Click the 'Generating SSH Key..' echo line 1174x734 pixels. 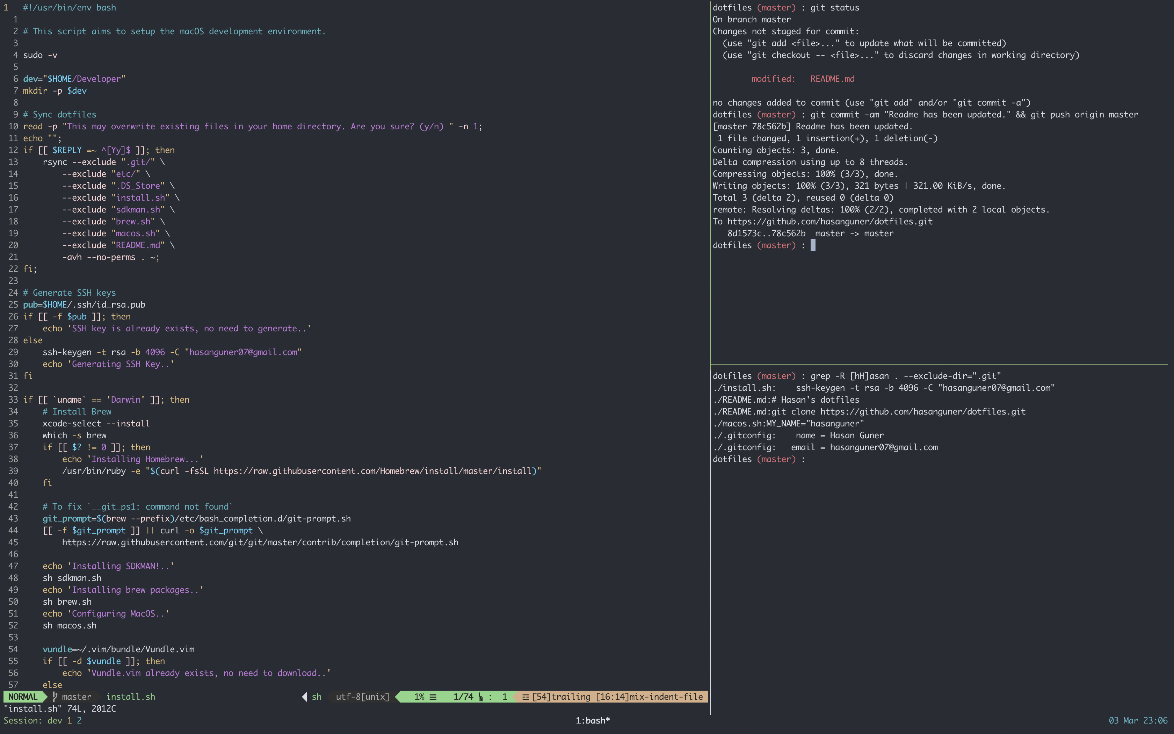tap(108, 364)
